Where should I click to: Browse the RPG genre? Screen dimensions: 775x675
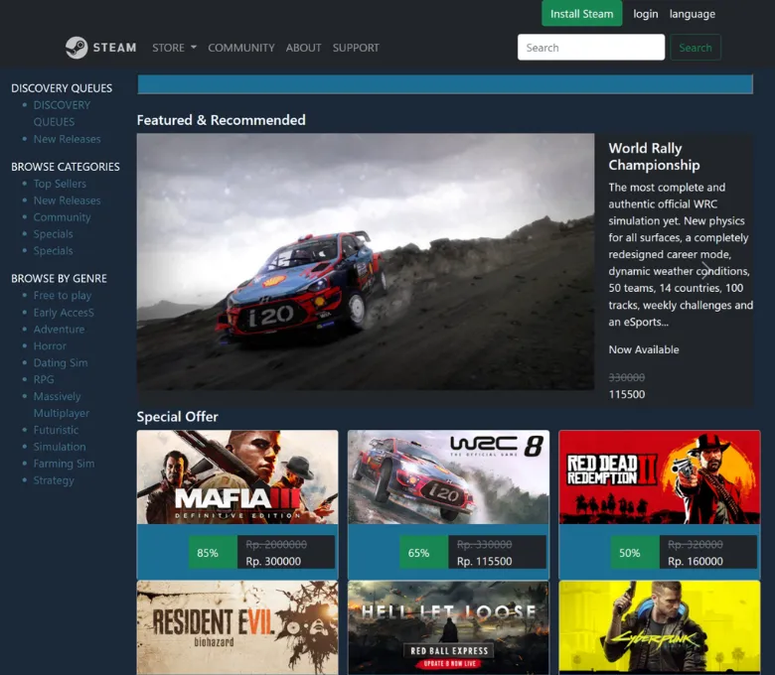click(44, 380)
